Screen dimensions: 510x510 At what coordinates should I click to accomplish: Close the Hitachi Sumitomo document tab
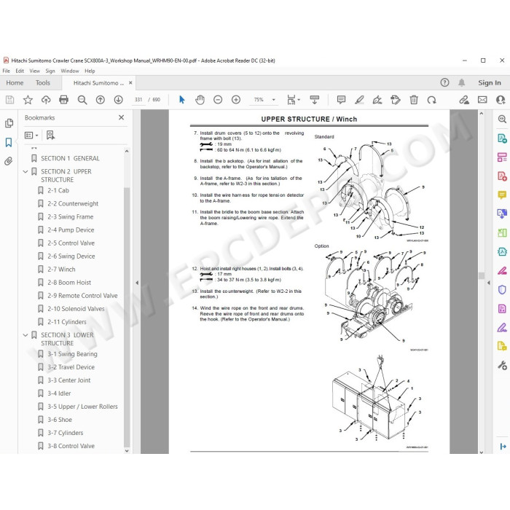pos(130,83)
